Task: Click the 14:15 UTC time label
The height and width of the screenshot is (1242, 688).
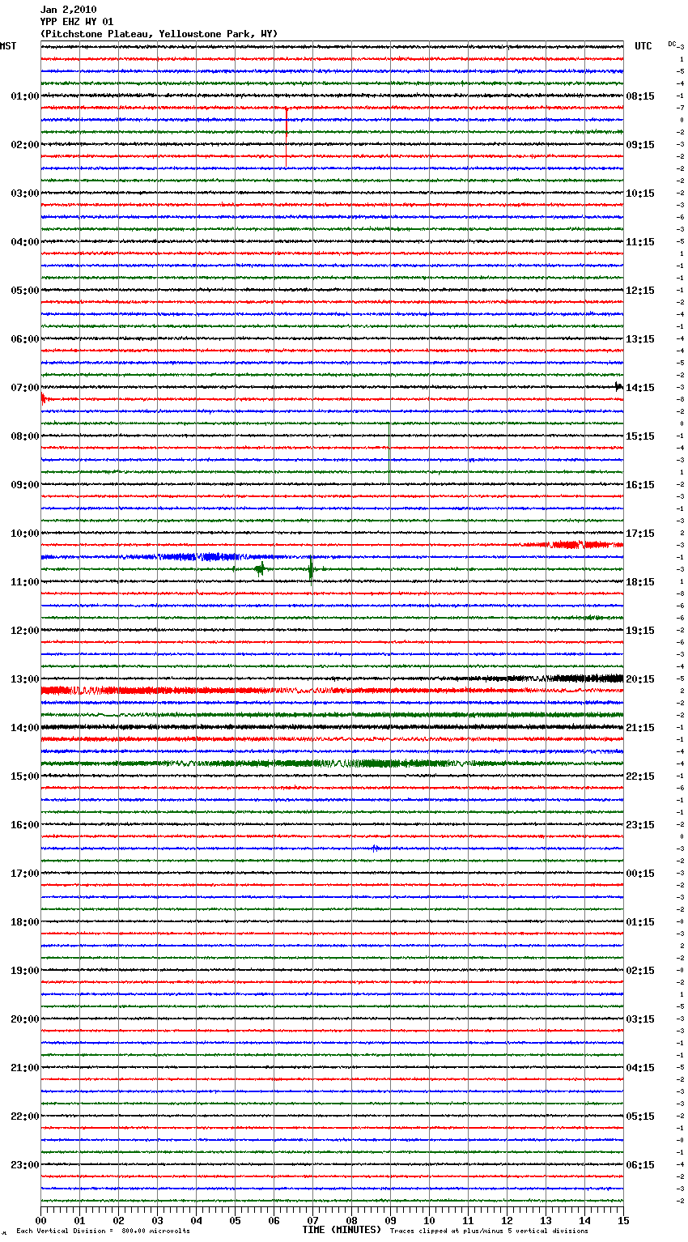Action: pyautogui.click(x=640, y=388)
